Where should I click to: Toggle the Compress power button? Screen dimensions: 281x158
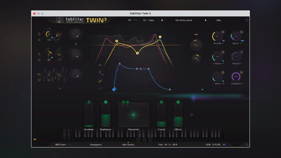click(x=241, y=73)
